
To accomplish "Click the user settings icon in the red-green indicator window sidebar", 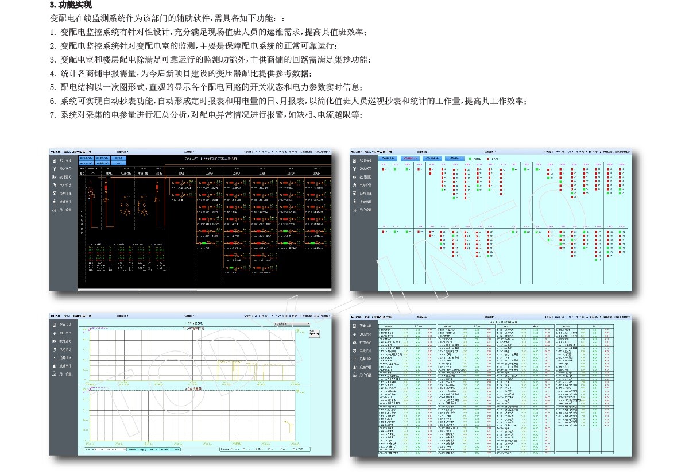I will tap(355, 210).
